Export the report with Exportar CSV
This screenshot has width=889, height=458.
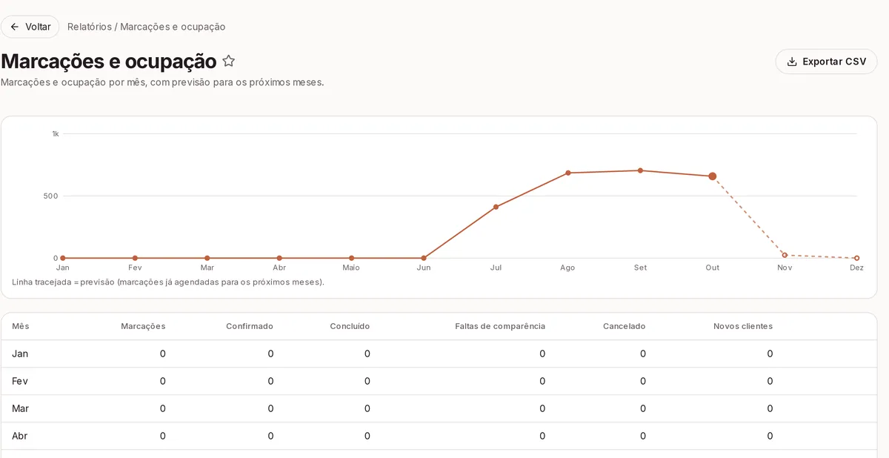[x=826, y=62]
